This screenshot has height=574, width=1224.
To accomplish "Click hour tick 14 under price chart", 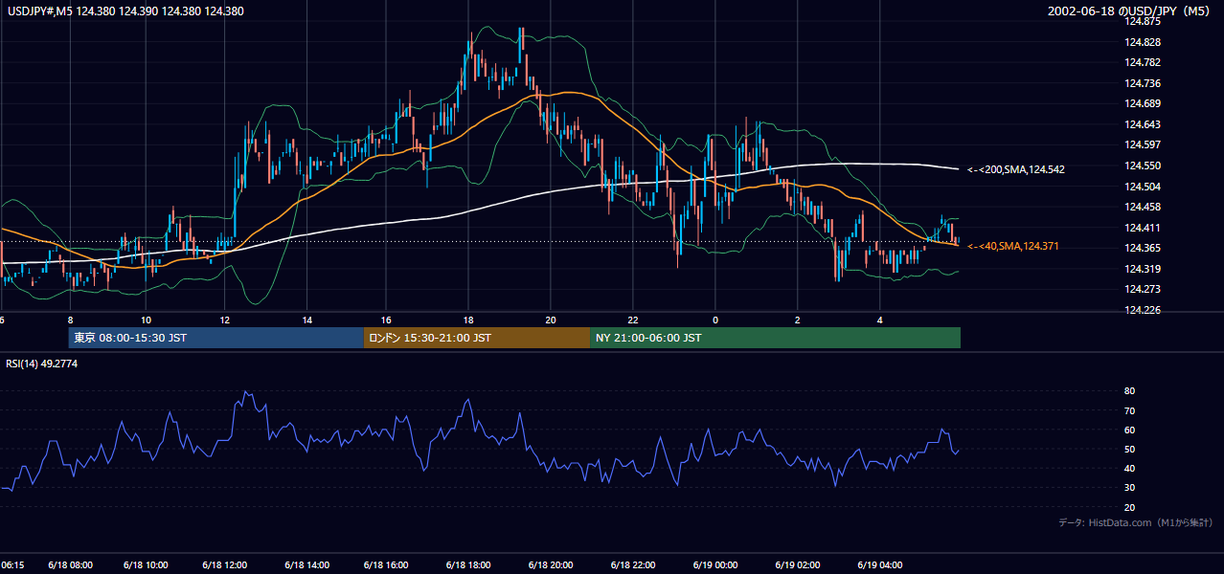I will [x=307, y=320].
